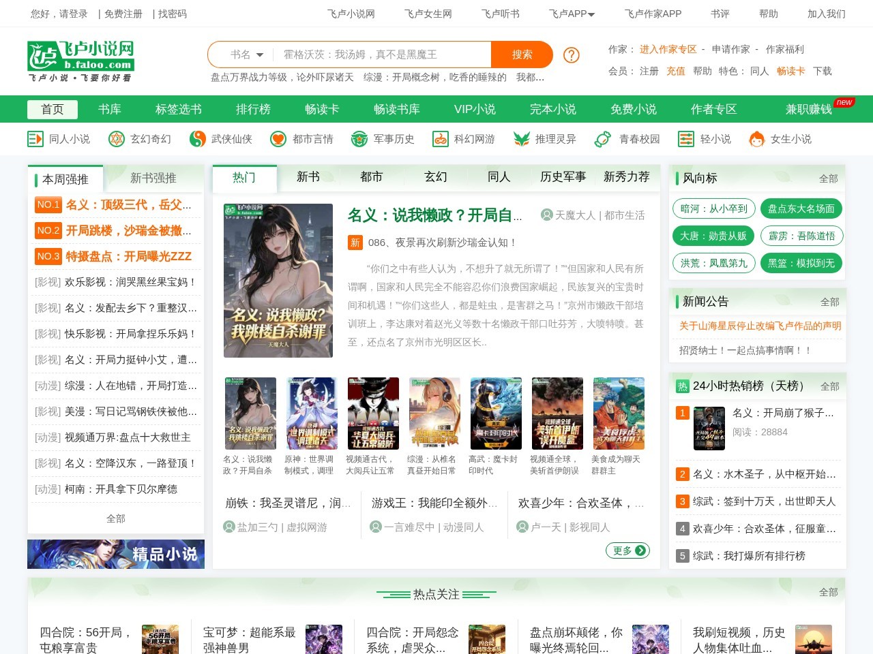The width and height of the screenshot is (873, 654).
Task: Click the author avatar icon beside 盐加三勺
Action: point(229,527)
